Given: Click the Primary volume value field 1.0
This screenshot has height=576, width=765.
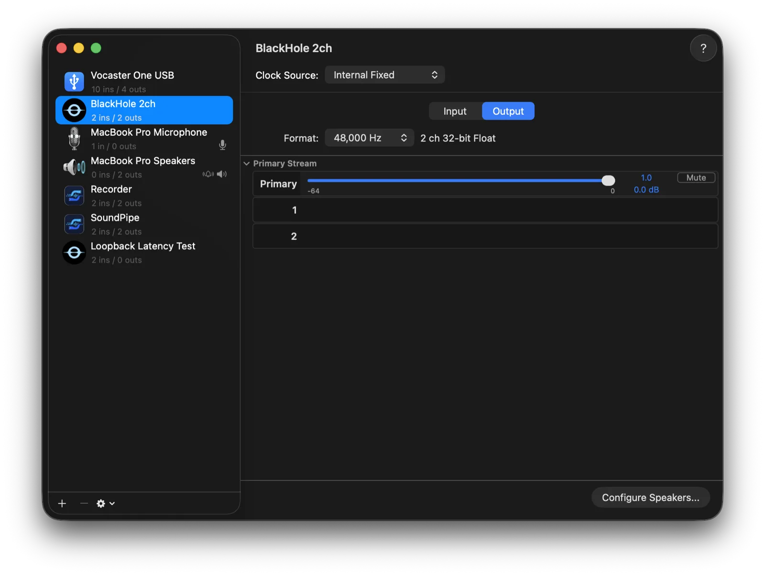Looking at the screenshot, I should [646, 177].
